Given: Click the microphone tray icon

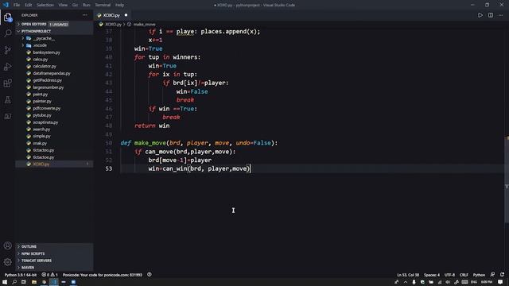Looking at the screenshot, I should coord(414,282).
